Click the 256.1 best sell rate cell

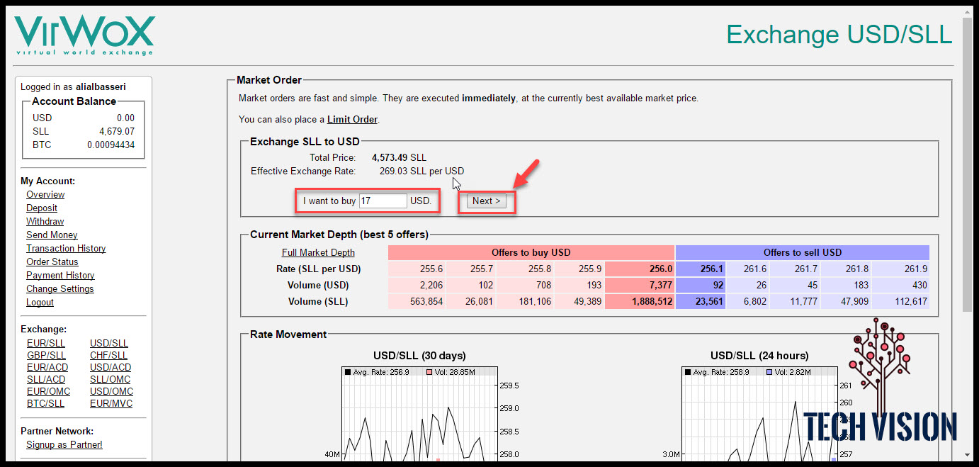tap(701, 269)
